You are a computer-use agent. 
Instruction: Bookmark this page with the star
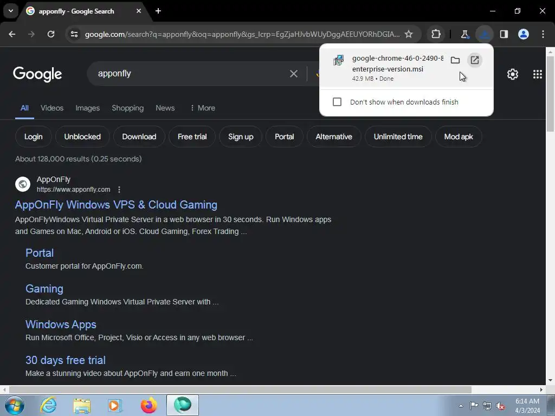tap(409, 34)
